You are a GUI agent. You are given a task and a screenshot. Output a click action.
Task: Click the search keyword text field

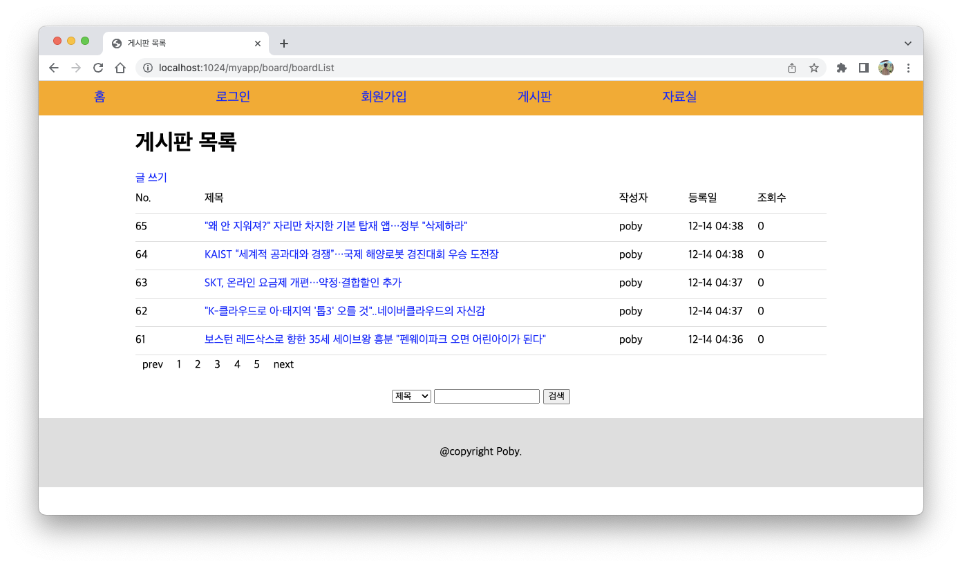(487, 396)
